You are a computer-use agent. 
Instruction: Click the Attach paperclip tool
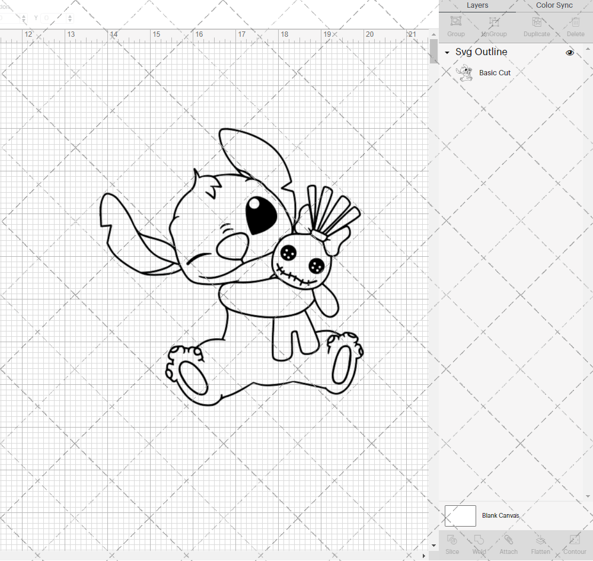coord(508,544)
